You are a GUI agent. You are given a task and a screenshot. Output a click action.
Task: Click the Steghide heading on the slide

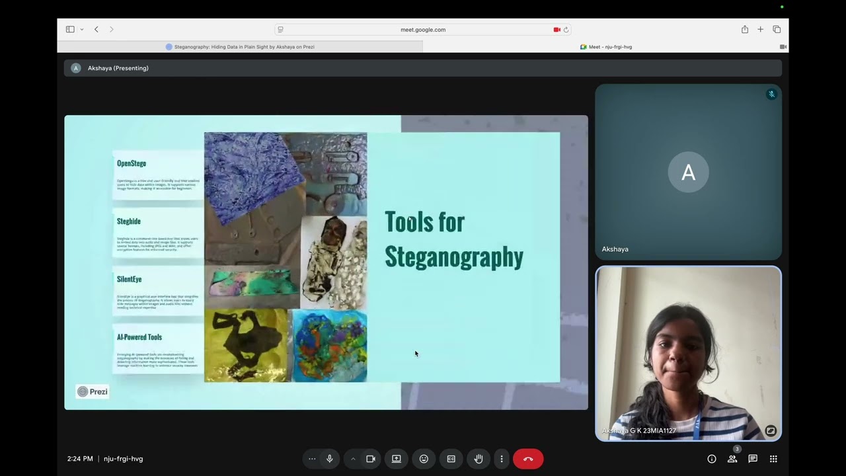point(129,221)
